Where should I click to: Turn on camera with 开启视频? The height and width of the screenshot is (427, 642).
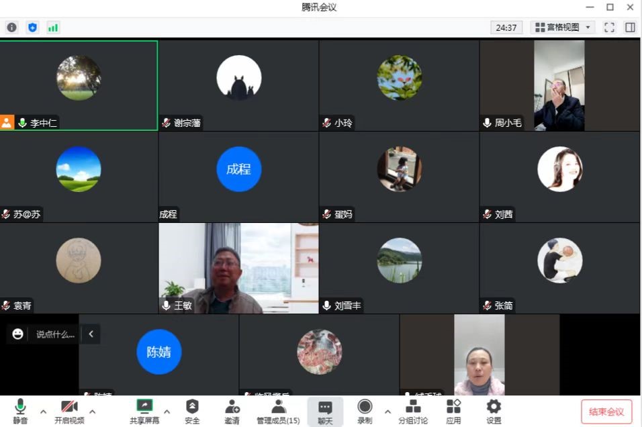[x=69, y=411]
